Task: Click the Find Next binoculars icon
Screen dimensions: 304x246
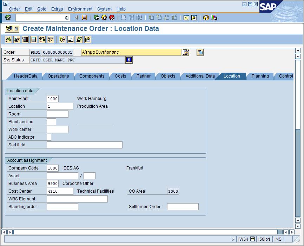Action: [139, 18]
